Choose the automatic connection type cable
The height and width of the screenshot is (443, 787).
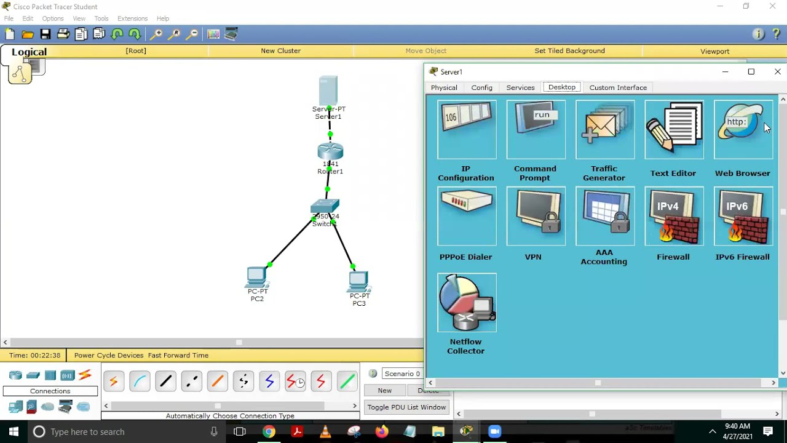click(113, 382)
